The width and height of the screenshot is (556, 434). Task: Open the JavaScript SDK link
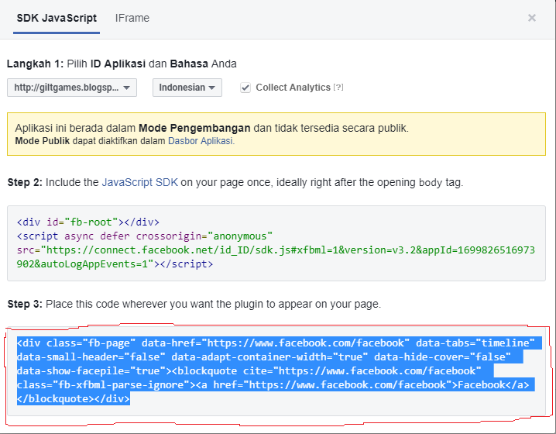pos(139,182)
